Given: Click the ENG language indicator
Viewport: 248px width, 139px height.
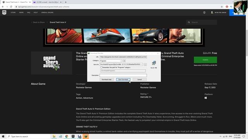Looking at the screenshot, I should point(231,136).
